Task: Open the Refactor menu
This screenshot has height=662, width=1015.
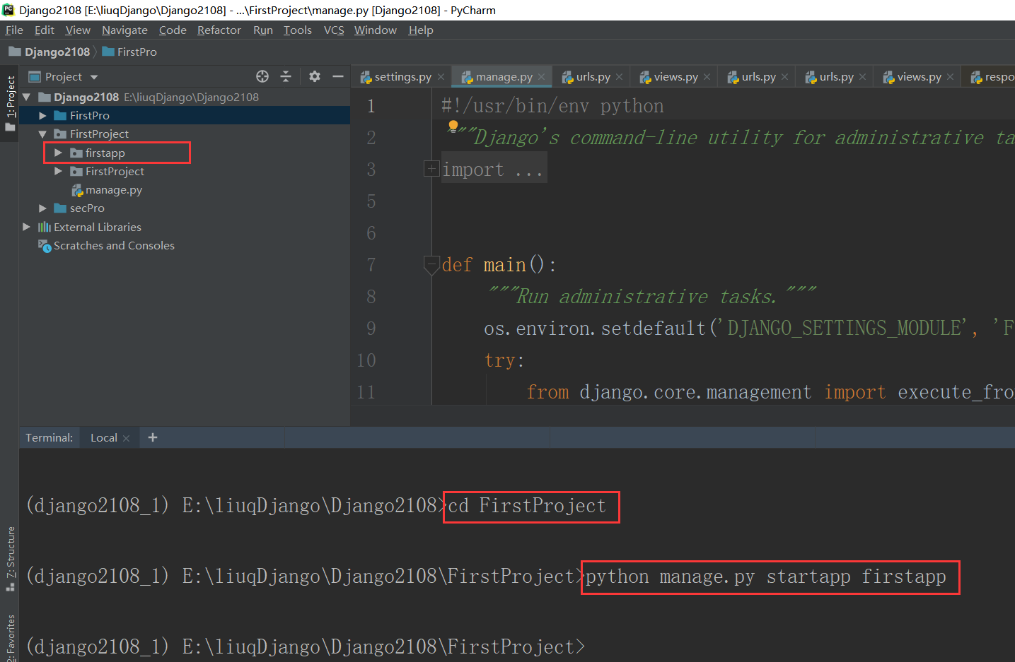Action: click(x=219, y=30)
